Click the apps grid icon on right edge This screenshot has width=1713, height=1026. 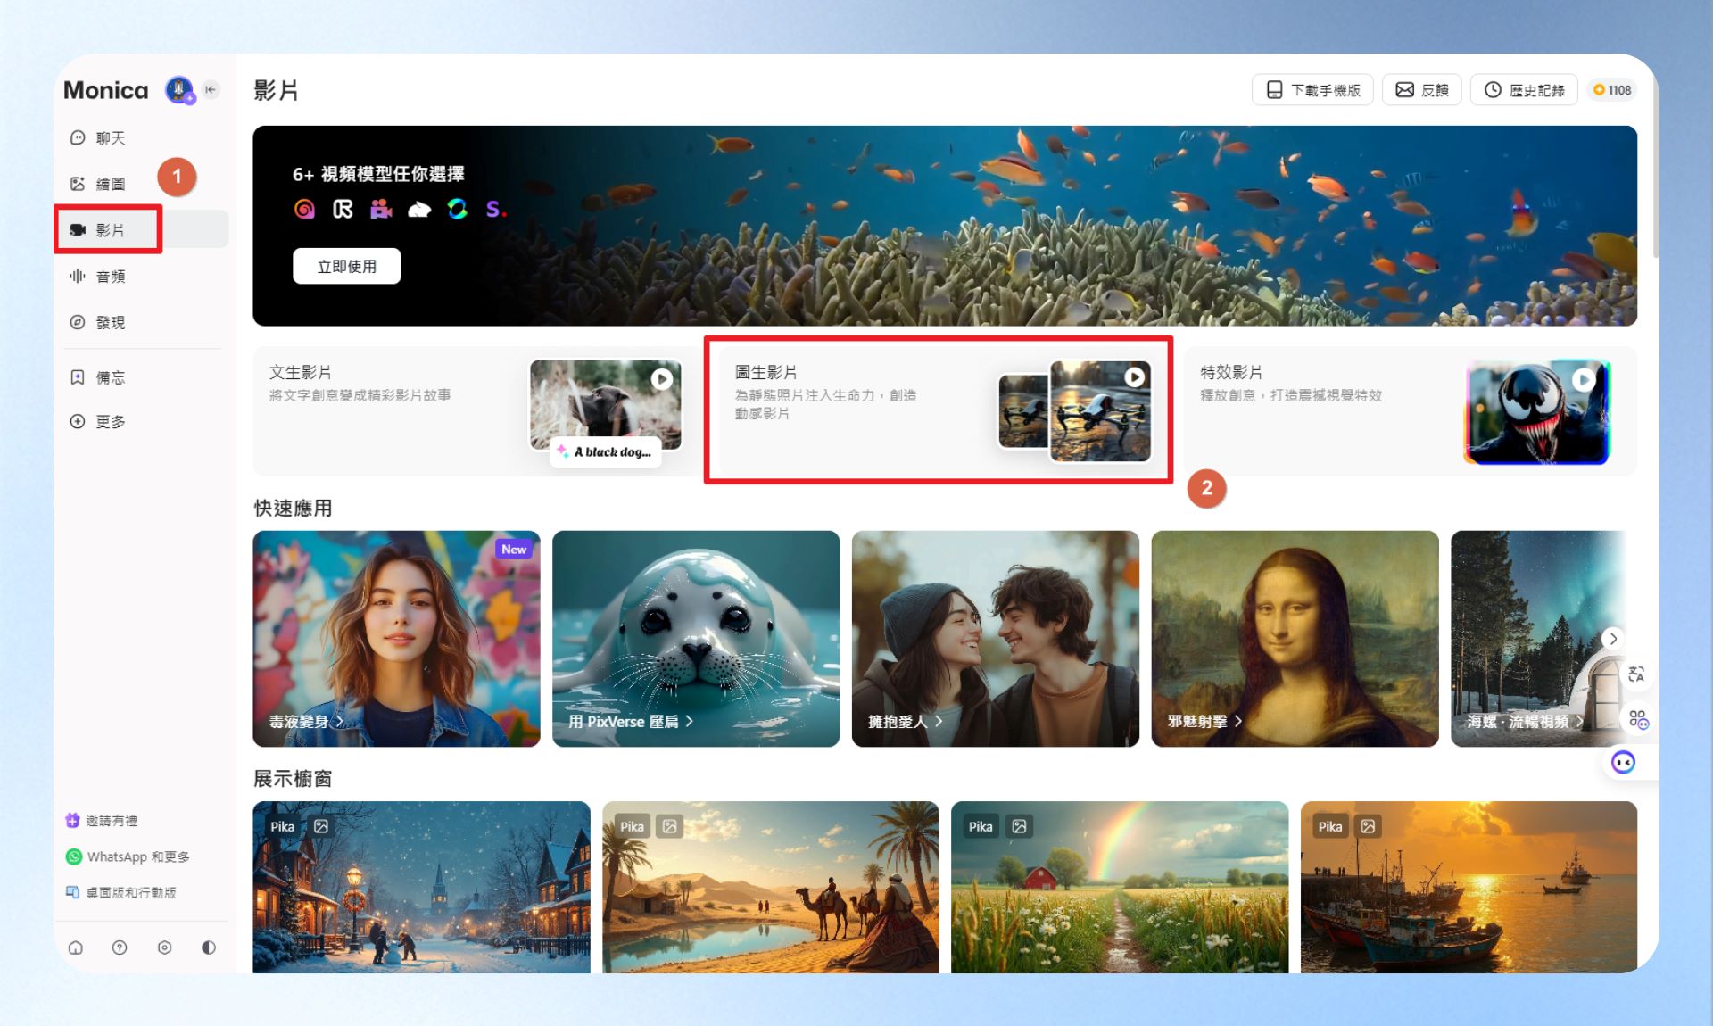(1638, 719)
